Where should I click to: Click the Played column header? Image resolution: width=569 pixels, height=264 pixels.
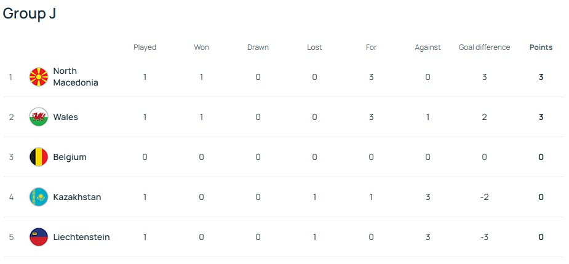[145, 47]
